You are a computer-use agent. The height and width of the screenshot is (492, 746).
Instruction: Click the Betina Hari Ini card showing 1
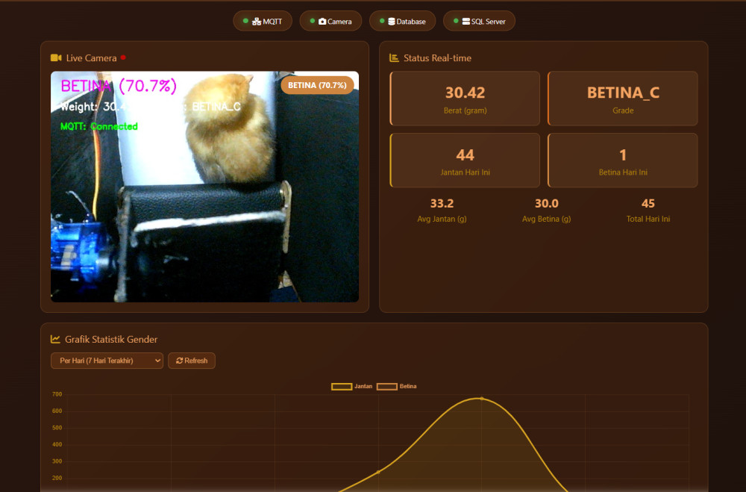coord(623,161)
